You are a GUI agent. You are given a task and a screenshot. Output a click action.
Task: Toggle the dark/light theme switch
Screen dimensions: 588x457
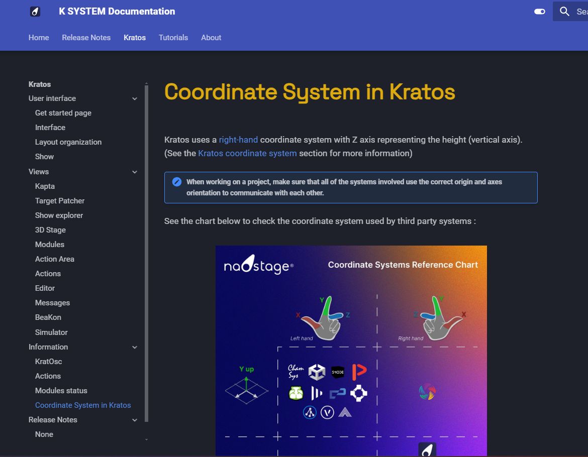tap(540, 12)
